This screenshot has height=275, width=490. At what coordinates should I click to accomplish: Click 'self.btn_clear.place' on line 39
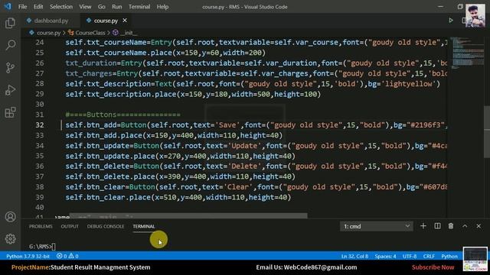point(108,197)
